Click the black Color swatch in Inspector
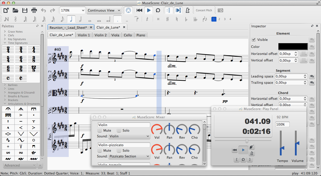Screen dimensions: 321x176 293,47
